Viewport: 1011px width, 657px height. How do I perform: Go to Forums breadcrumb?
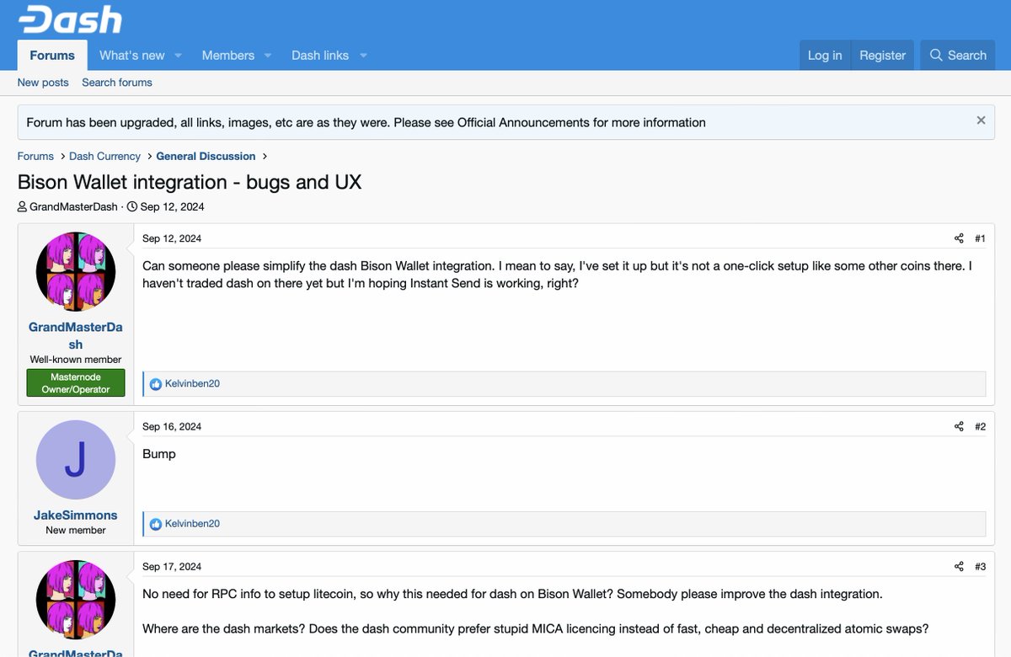click(x=35, y=156)
